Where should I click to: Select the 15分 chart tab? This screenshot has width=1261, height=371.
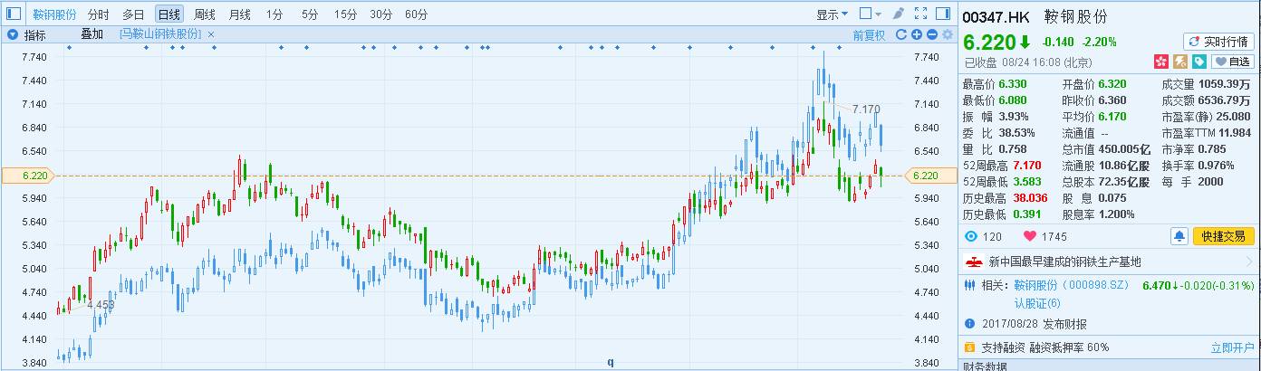345,14
